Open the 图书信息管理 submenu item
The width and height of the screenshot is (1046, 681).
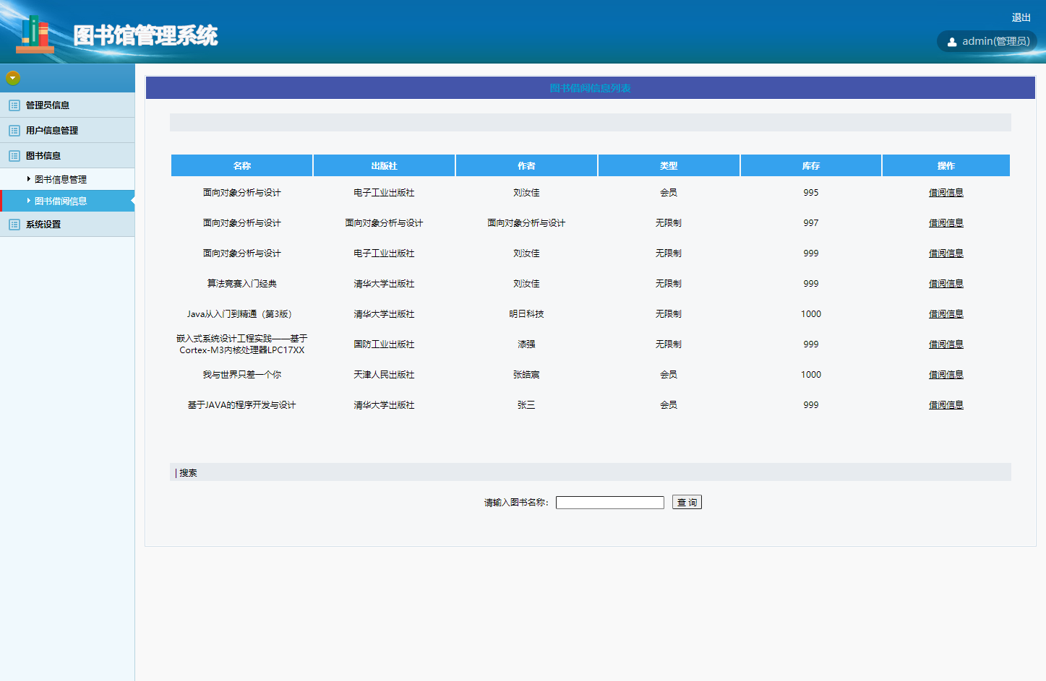click(61, 180)
